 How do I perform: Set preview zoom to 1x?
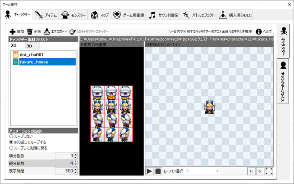tap(251, 171)
